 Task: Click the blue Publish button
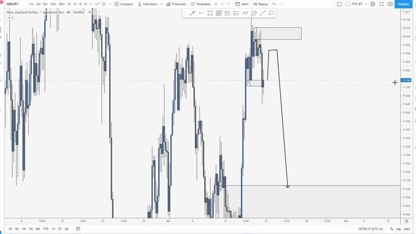pos(404,4)
